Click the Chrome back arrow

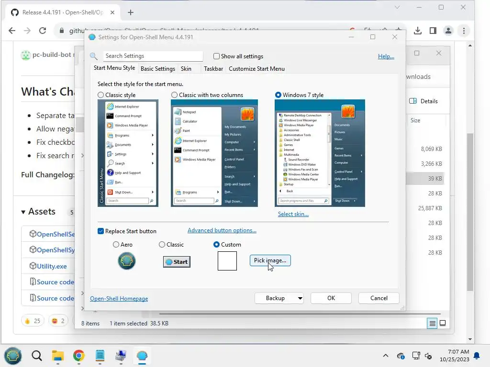click(x=12, y=31)
